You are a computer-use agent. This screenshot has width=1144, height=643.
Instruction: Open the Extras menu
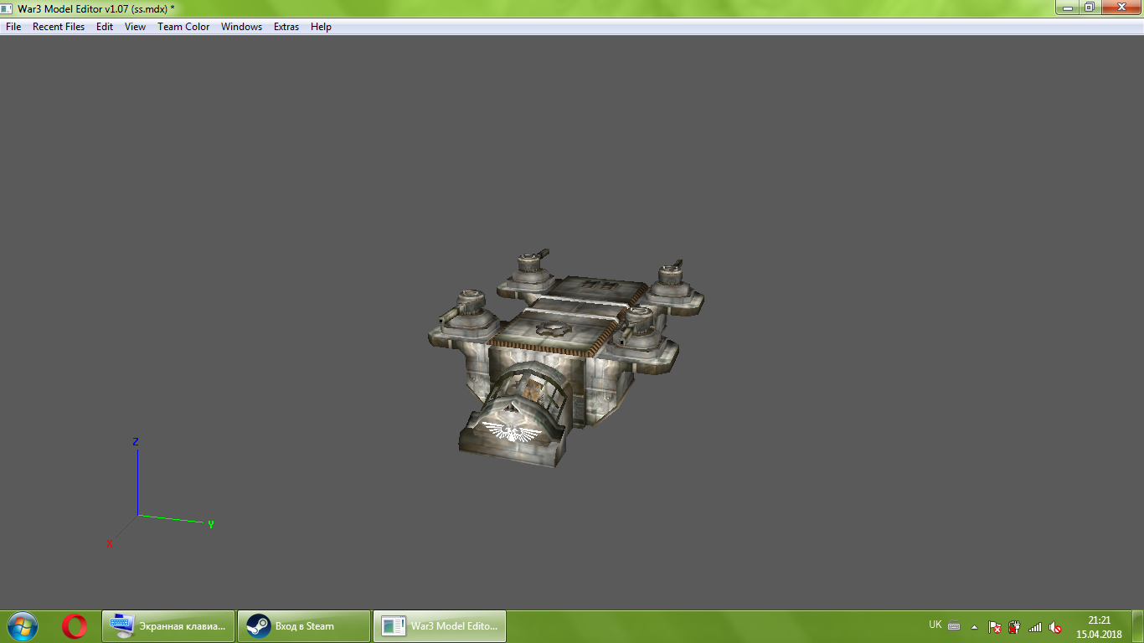click(286, 27)
